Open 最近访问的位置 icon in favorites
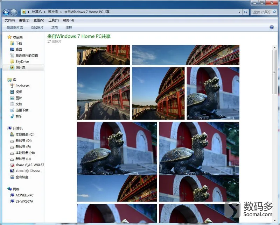 click(12, 56)
